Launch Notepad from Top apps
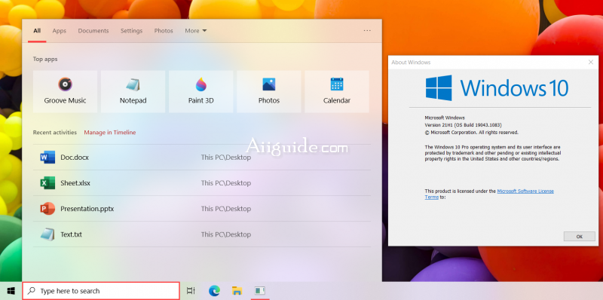 click(x=133, y=91)
